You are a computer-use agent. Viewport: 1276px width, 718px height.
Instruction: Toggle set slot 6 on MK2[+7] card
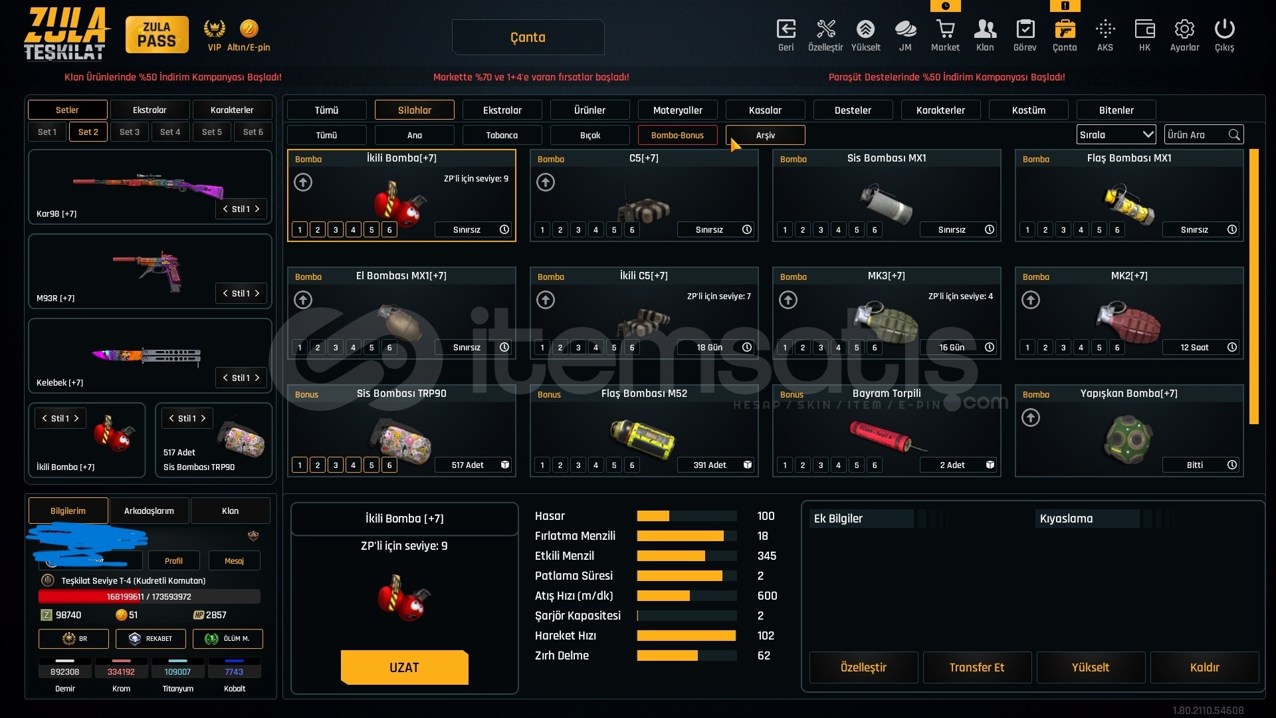tap(1116, 348)
